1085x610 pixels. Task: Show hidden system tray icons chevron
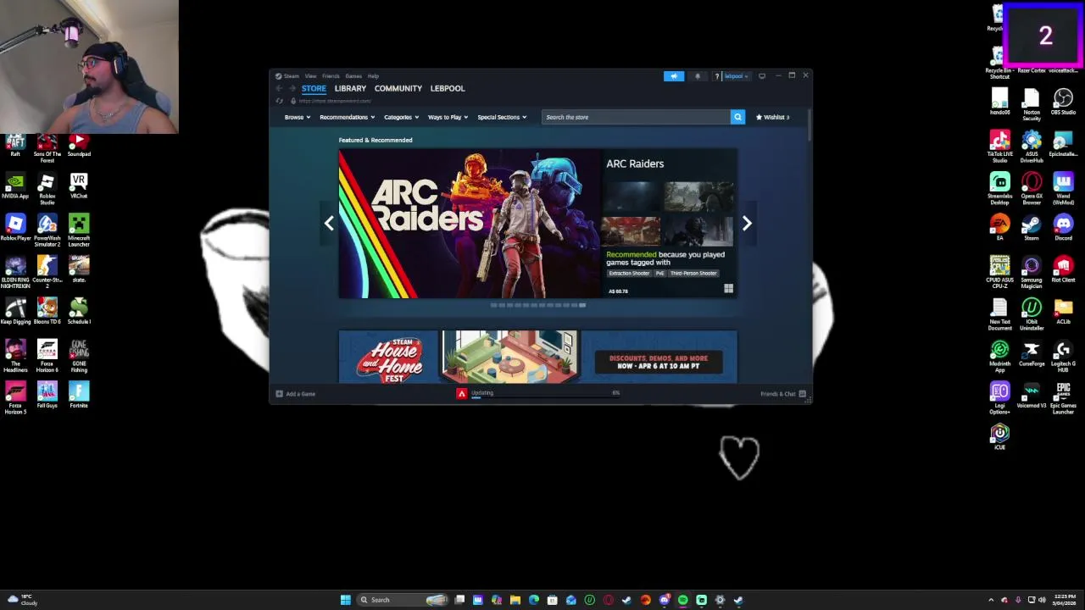point(991,600)
